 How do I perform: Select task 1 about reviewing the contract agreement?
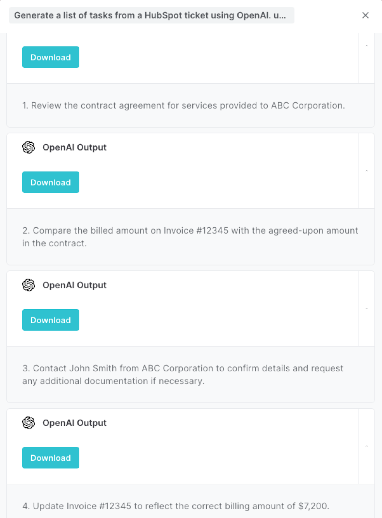coord(184,105)
